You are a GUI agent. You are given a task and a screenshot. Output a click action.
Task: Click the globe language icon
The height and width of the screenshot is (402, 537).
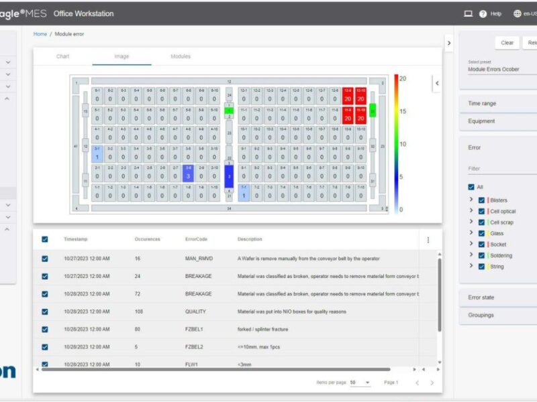pyautogui.click(x=517, y=13)
